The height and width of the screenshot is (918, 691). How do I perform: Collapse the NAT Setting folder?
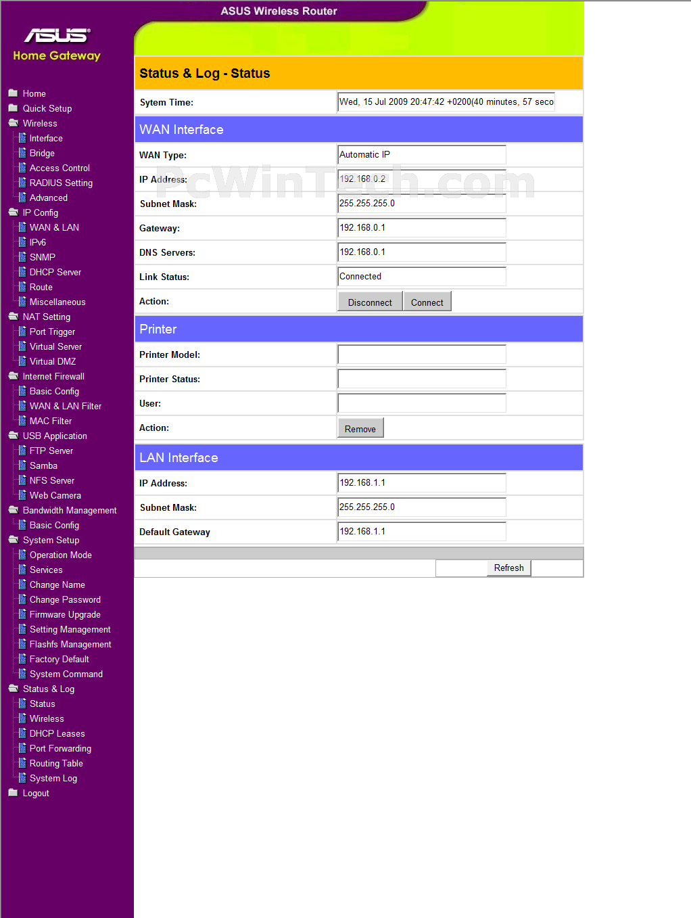point(13,317)
